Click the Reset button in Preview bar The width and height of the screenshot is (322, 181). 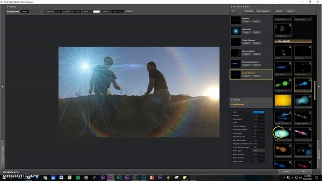click(x=129, y=12)
